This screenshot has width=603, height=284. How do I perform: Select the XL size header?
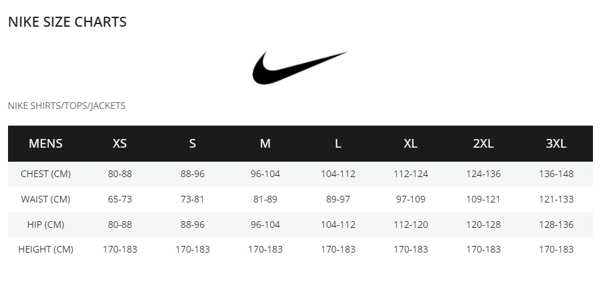point(410,143)
